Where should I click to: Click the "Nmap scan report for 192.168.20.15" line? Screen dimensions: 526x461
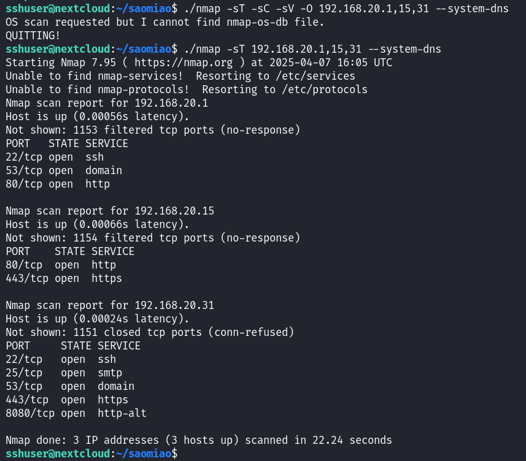(110, 211)
